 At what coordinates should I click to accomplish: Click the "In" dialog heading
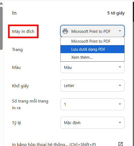[x=14, y=13]
